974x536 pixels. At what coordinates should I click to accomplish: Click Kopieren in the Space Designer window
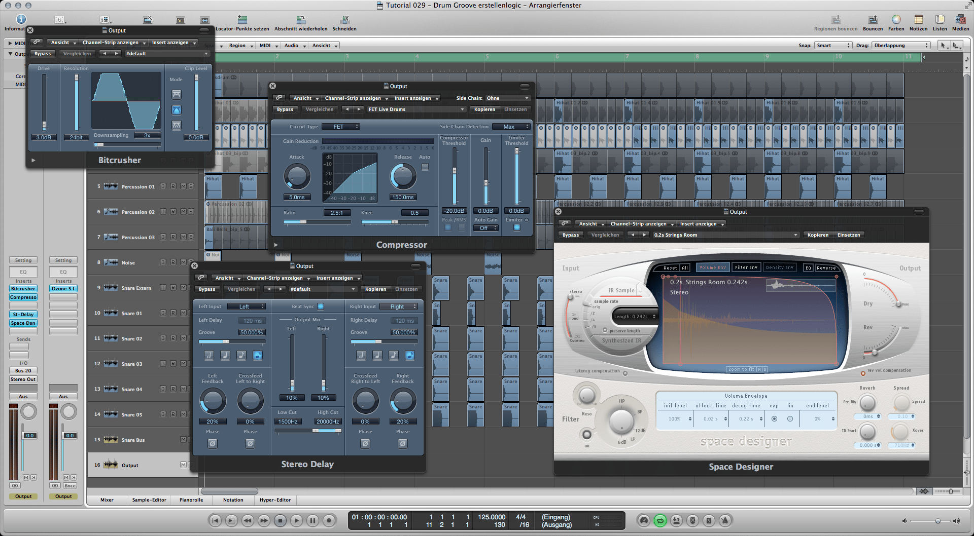pyautogui.click(x=818, y=235)
